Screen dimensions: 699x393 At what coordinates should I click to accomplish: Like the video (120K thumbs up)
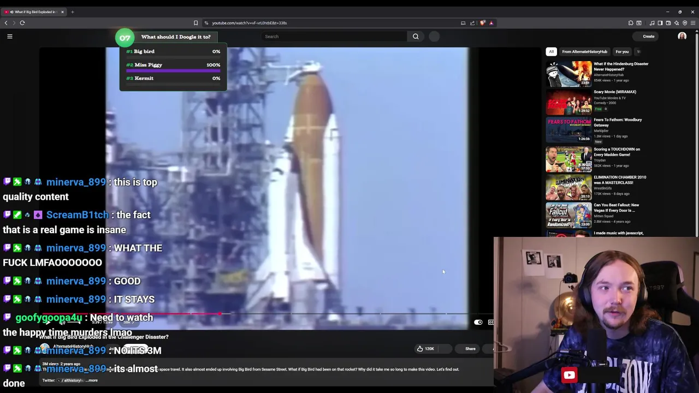coord(425,349)
